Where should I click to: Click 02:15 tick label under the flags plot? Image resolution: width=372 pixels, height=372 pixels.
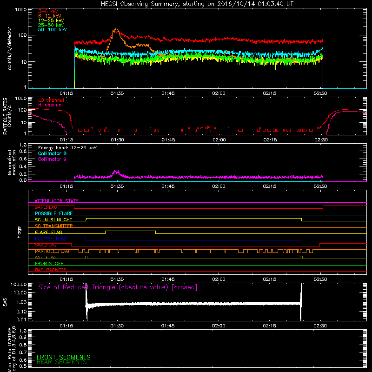[270, 279]
